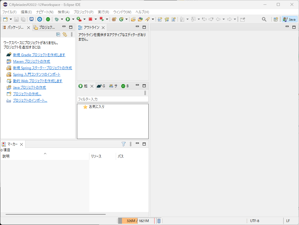Click the Open Type folder icon
This screenshot has width=299, height=225.
(x=133, y=19)
